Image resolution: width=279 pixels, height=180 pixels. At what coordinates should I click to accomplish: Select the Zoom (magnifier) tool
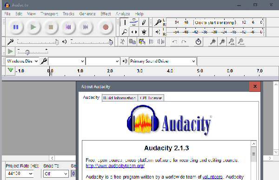[x=125, y=32]
